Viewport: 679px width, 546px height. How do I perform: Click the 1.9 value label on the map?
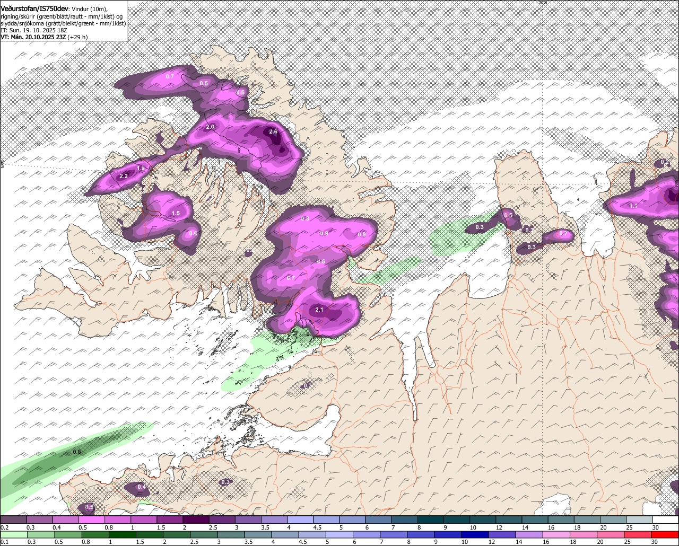point(141,169)
